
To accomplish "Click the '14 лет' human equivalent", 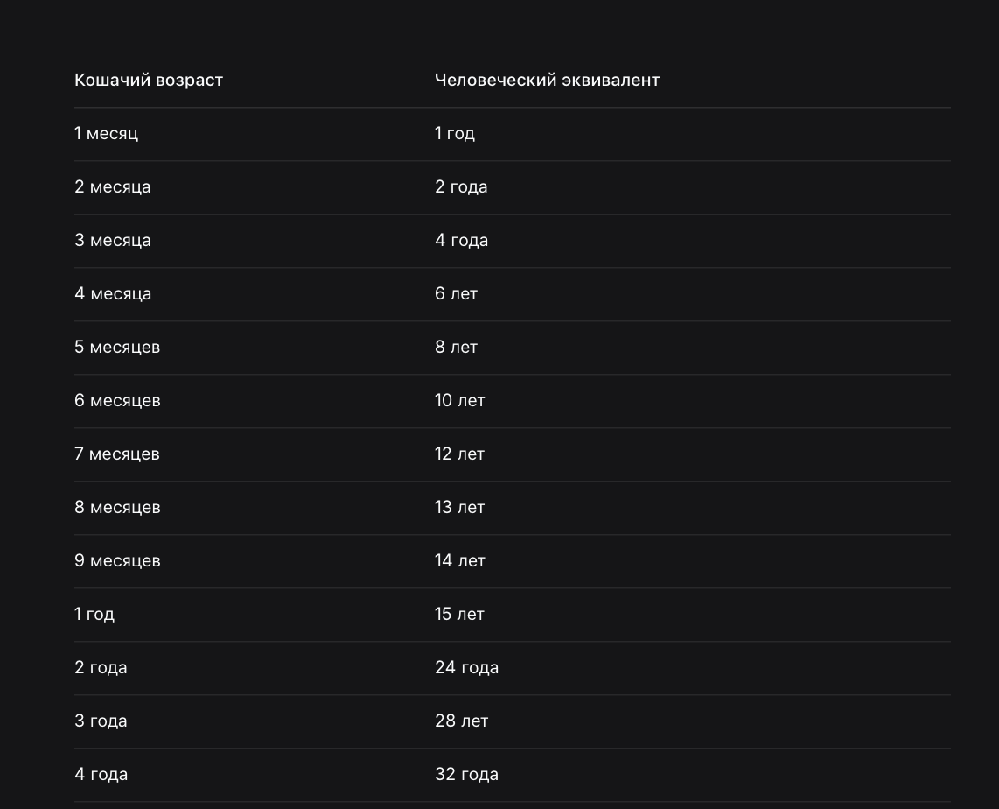I will pos(460,561).
